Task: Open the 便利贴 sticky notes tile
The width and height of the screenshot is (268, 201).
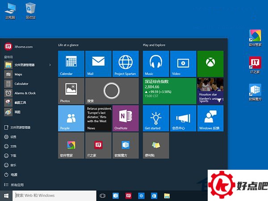Action: coord(156,146)
